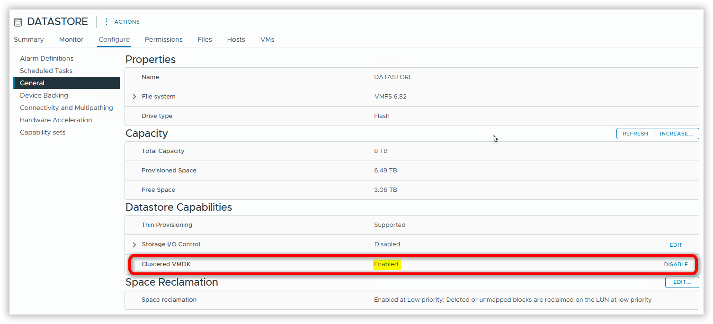713x324 pixels.
Task: Open Connectivity and Multipathing settings
Action: point(66,108)
